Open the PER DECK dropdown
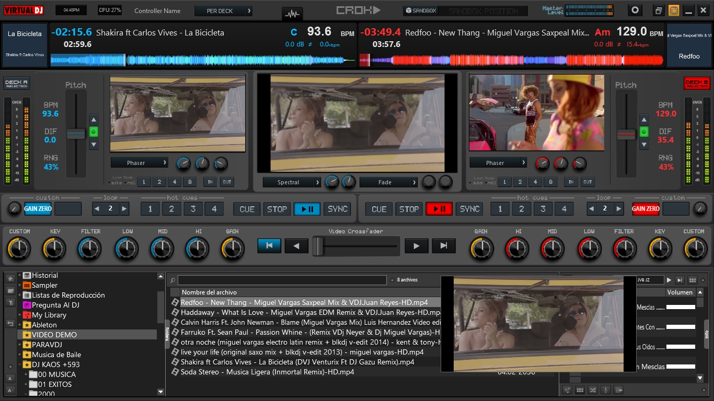The width and height of the screenshot is (714, 401). click(x=223, y=11)
